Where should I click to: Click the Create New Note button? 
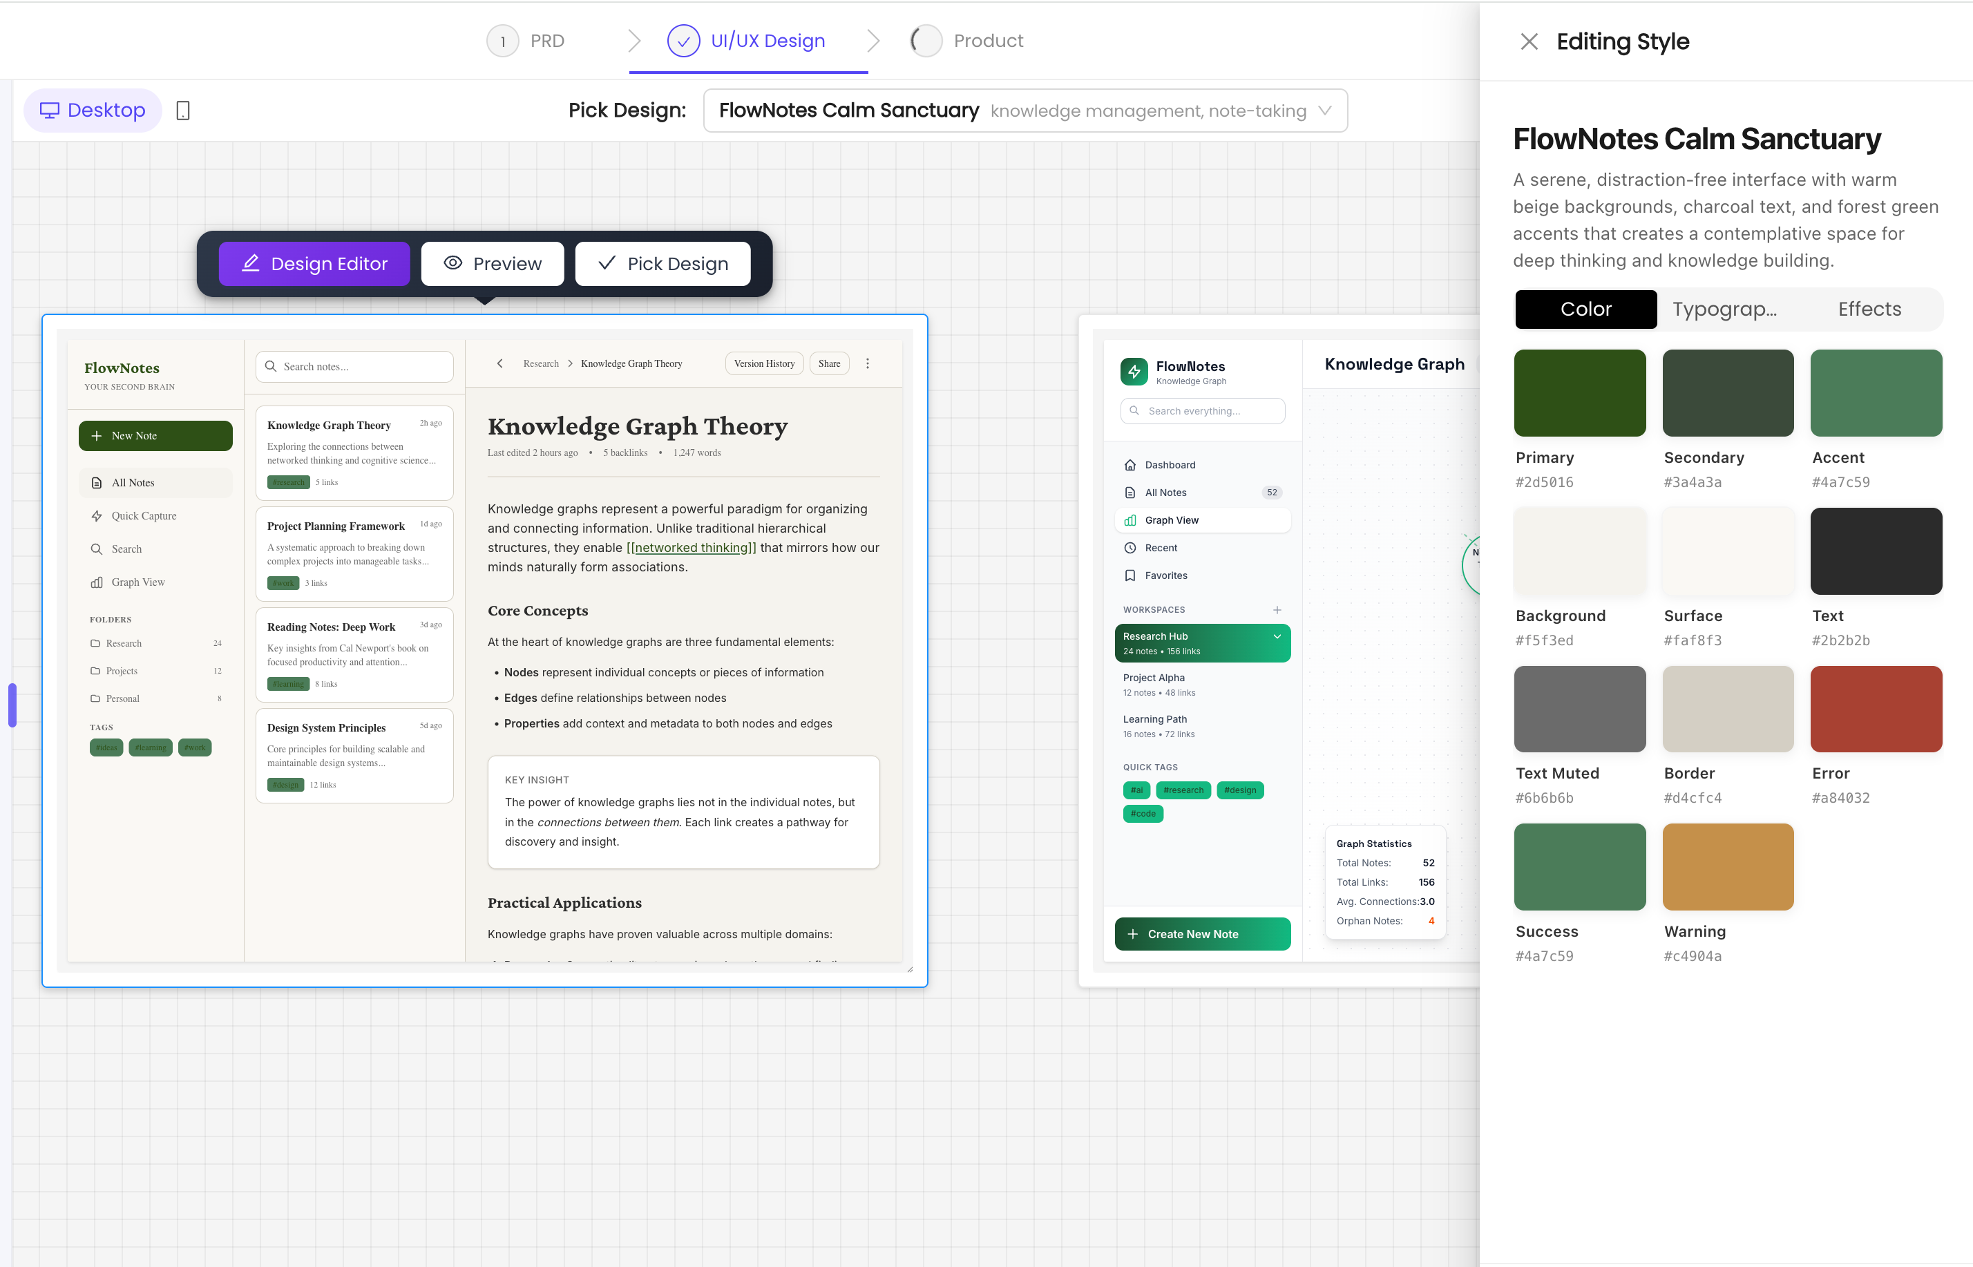(1202, 934)
